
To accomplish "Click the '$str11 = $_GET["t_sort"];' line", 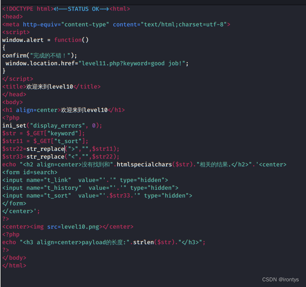I will [x=45, y=141].
